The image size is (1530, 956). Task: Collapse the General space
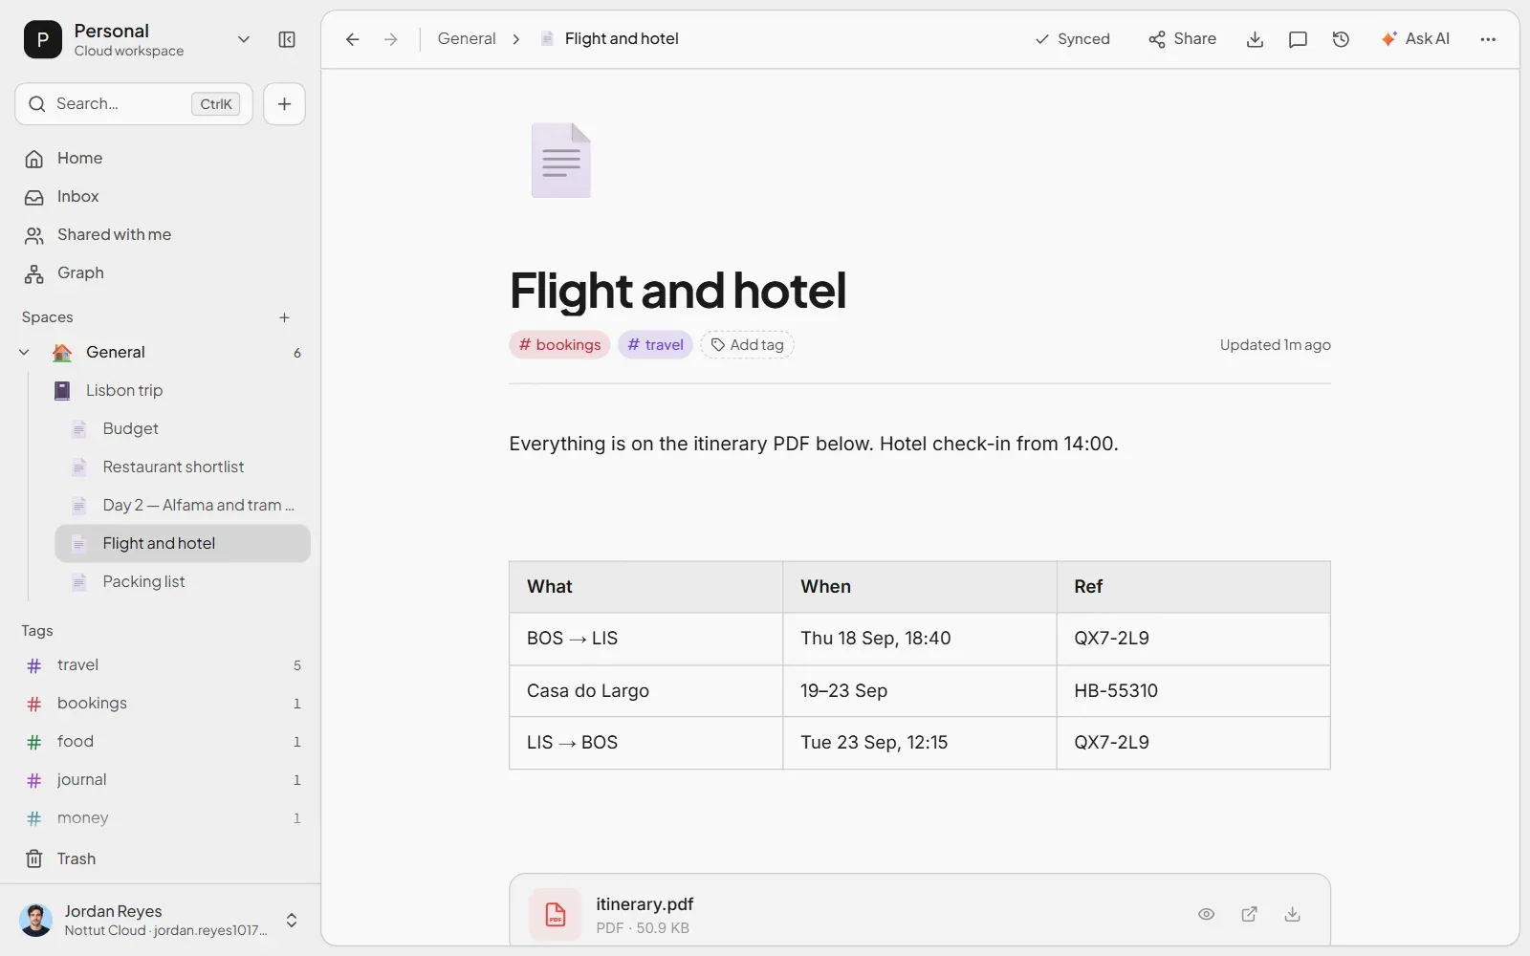tap(25, 353)
